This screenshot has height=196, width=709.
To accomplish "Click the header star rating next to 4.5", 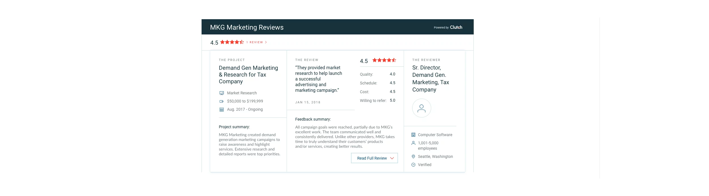I will click(x=232, y=42).
